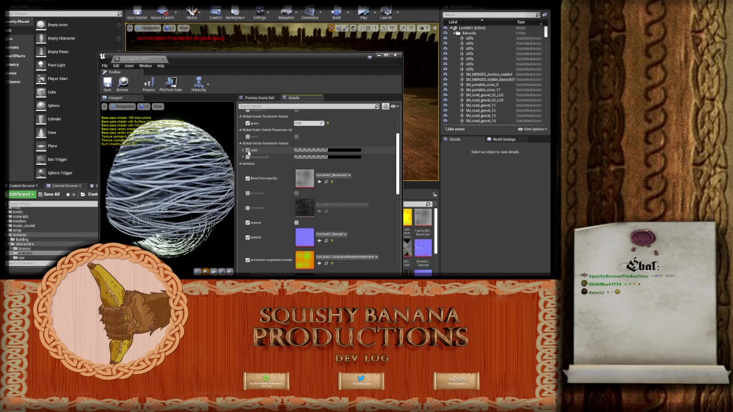The image size is (733, 412).
Task: Collapse the textures section
Action: pos(241,164)
